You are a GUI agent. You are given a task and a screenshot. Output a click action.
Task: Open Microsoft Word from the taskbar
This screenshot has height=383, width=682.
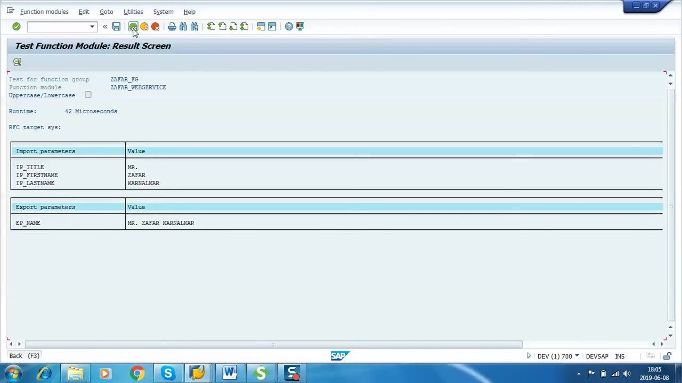point(230,373)
